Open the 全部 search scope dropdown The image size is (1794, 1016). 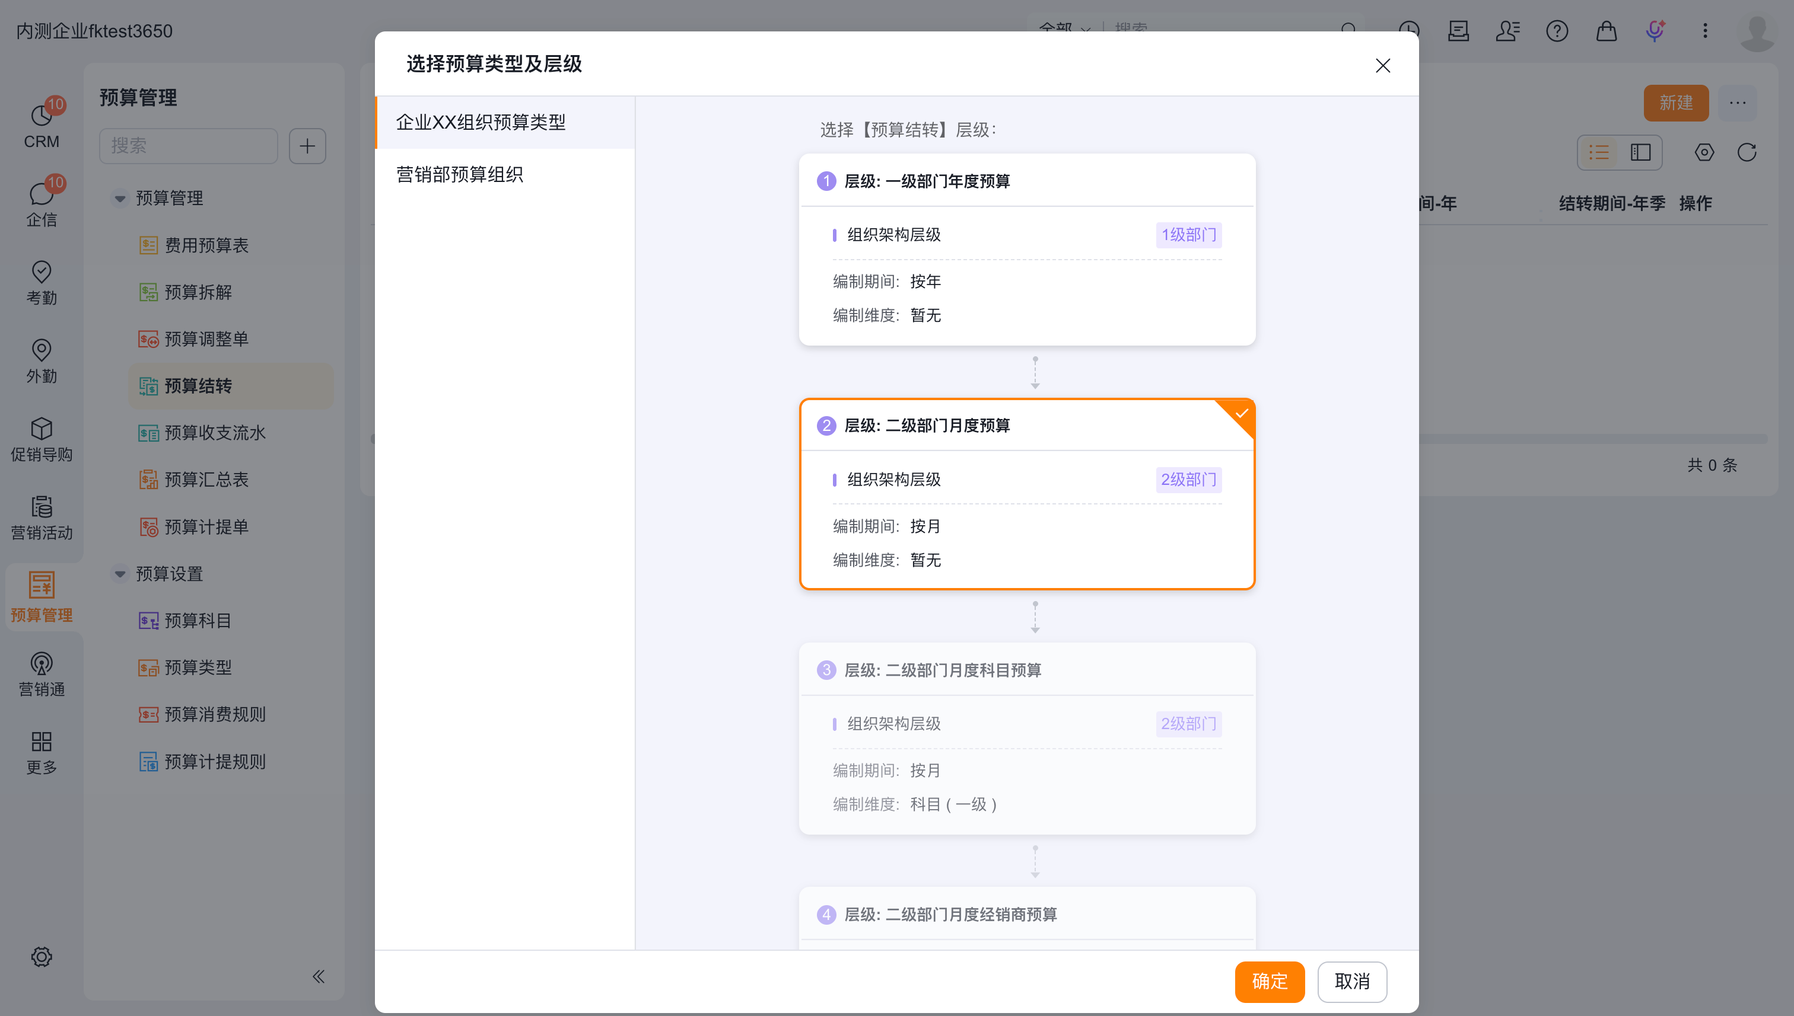[x=1065, y=28]
